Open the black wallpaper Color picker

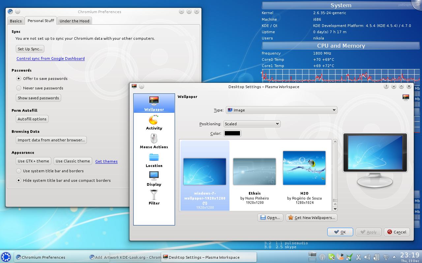click(232, 133)
